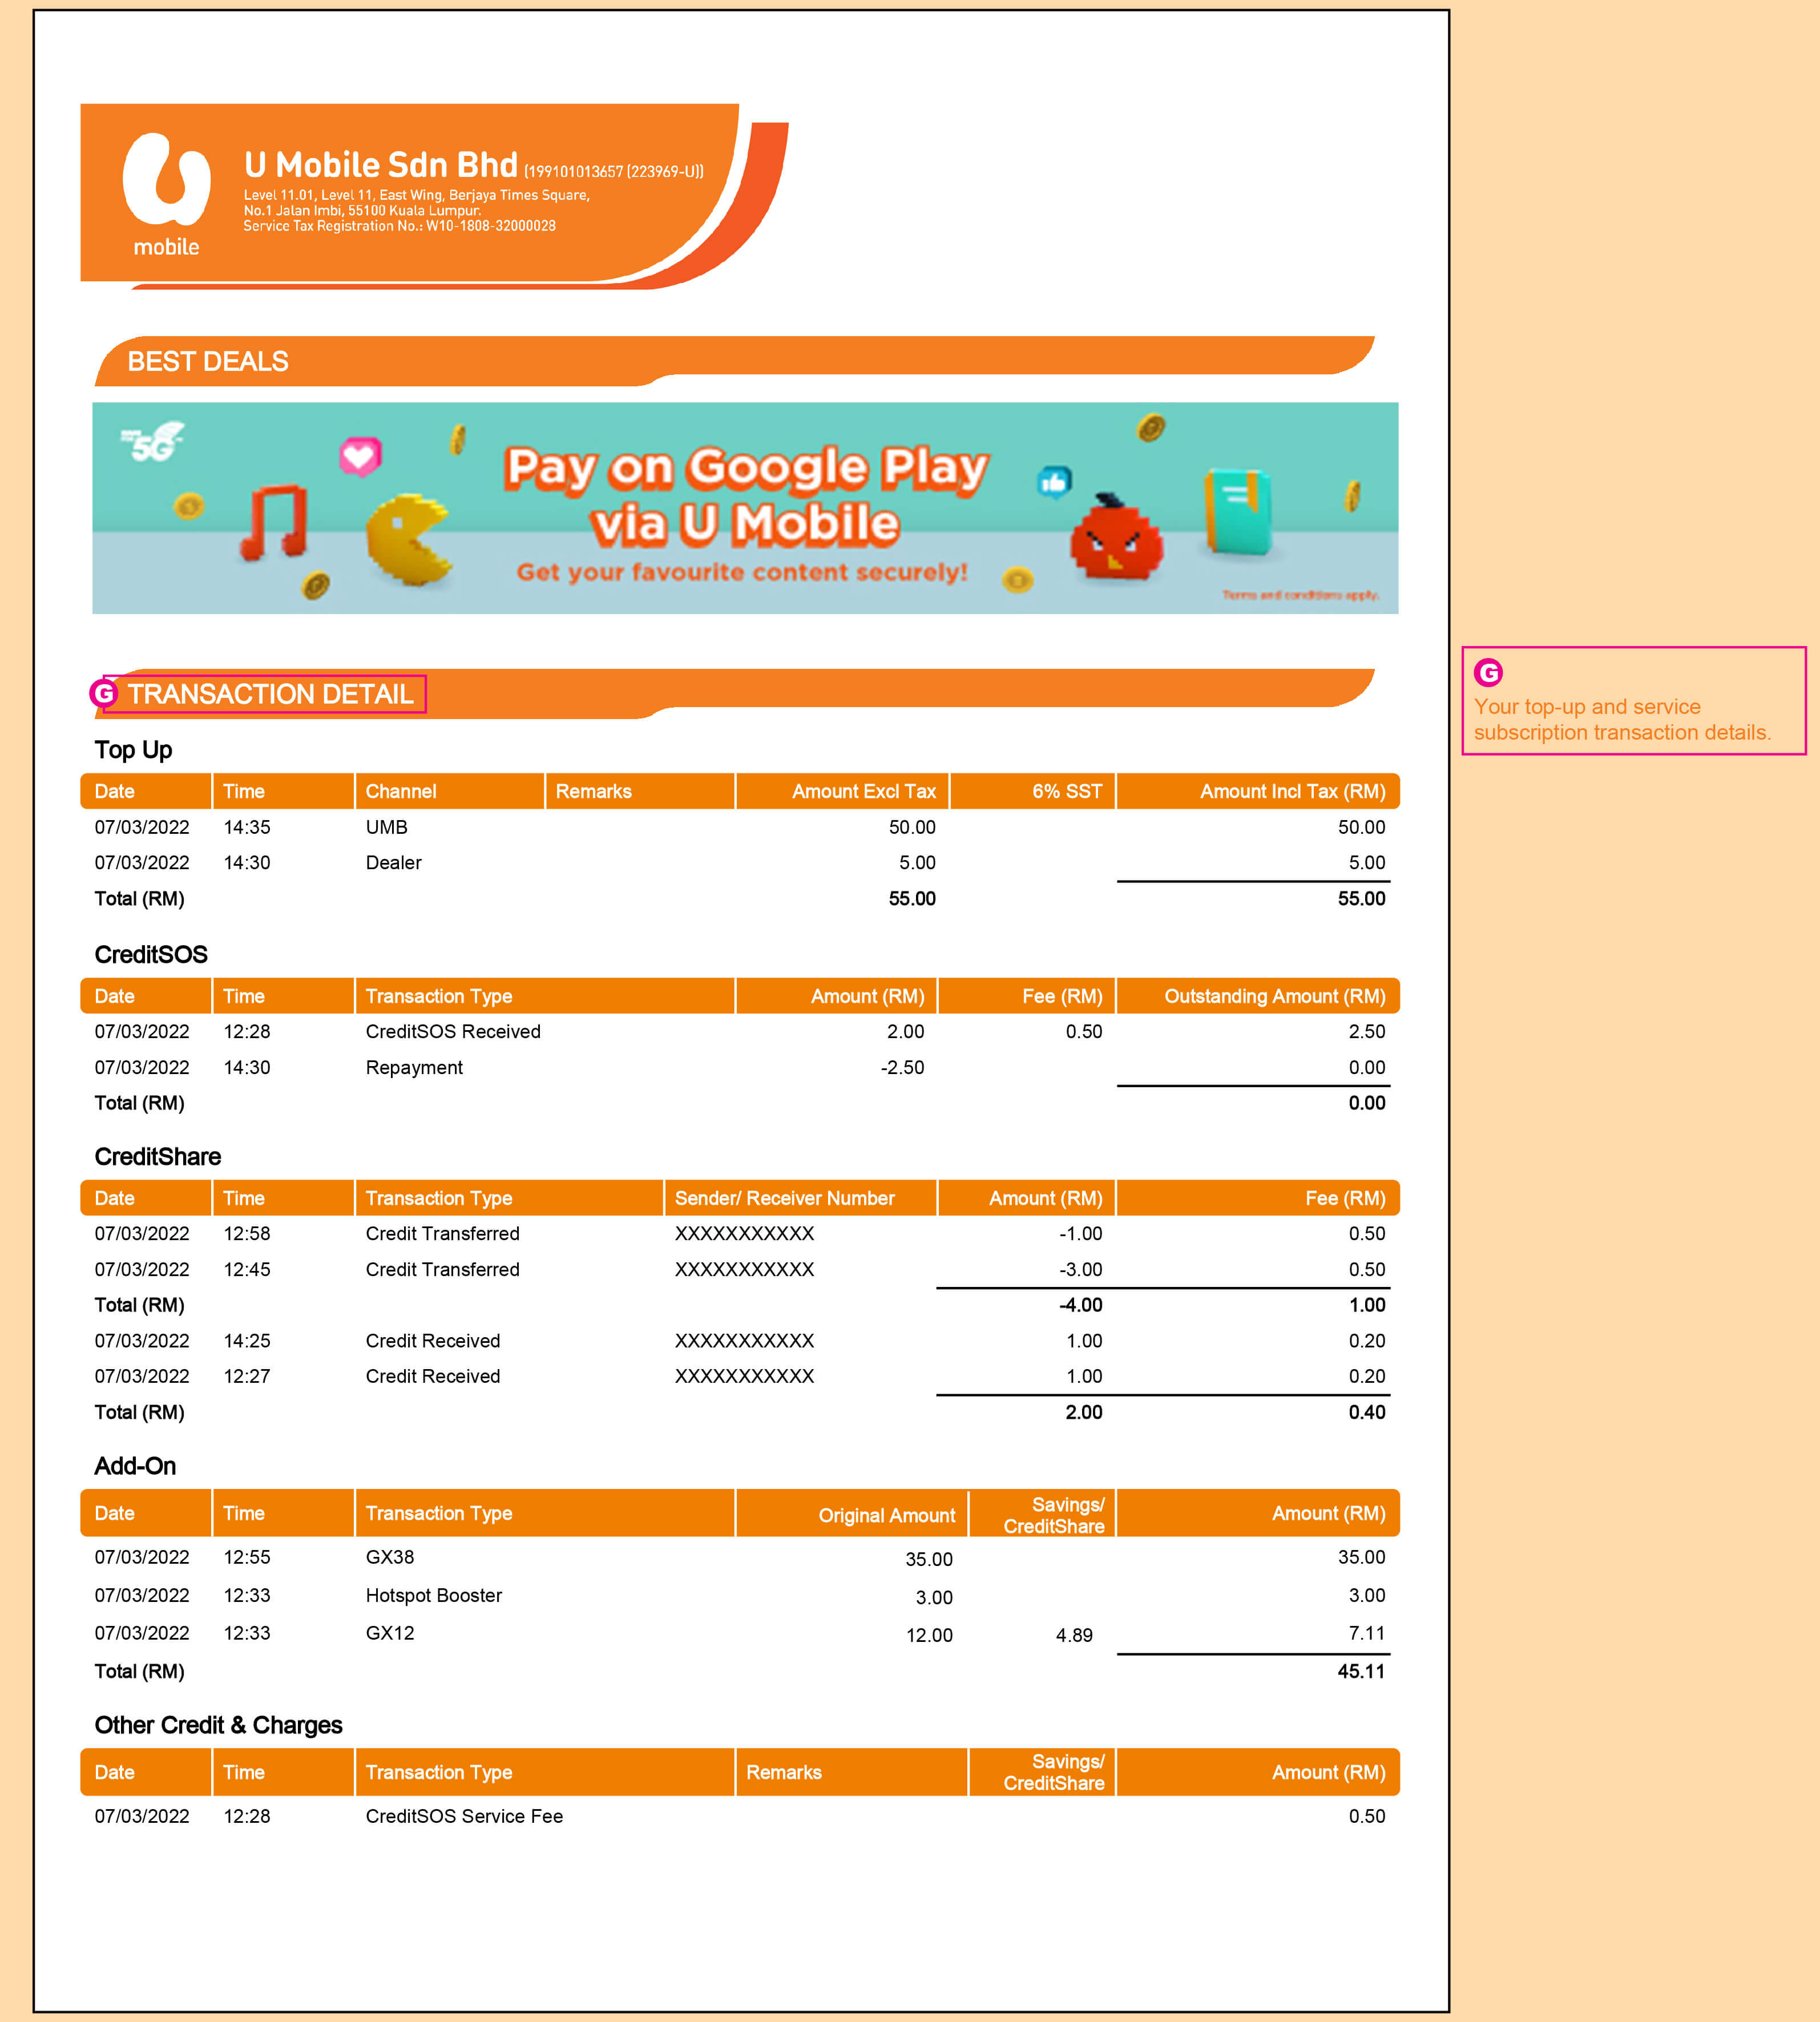Click the Dealer channel entry
Image resolution: width=1820 pixels, height=2022 pixels.
[x=393, y=863]
